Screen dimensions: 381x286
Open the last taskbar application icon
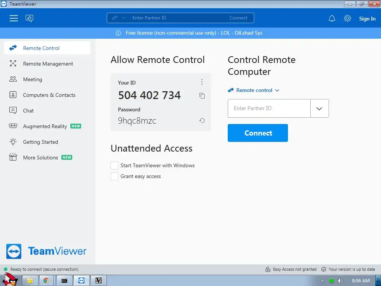tap(98, 281)
